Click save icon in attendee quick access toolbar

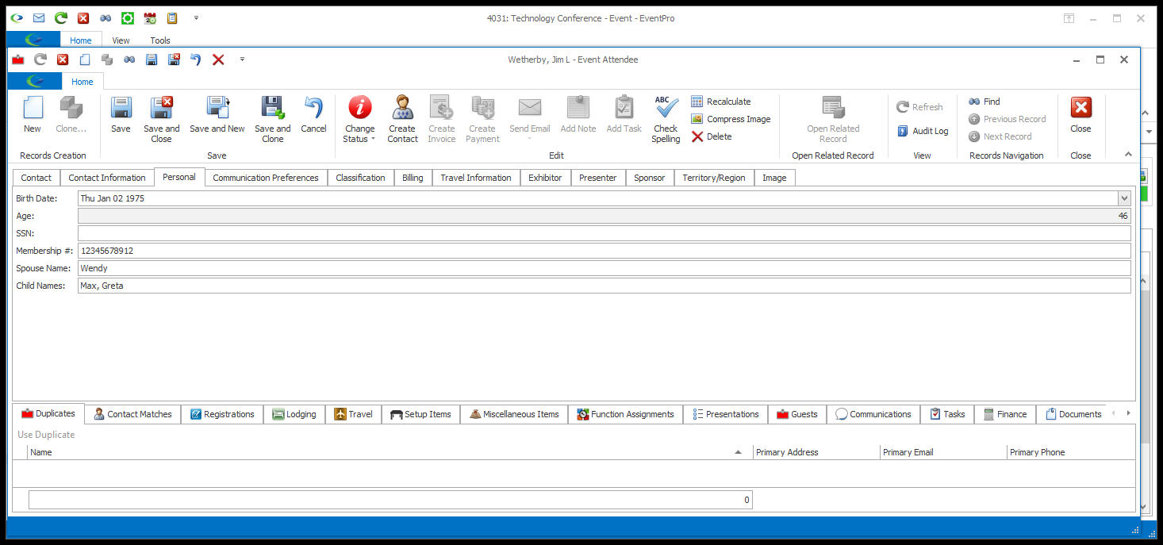pyautogui.click(x=152, y=59)
